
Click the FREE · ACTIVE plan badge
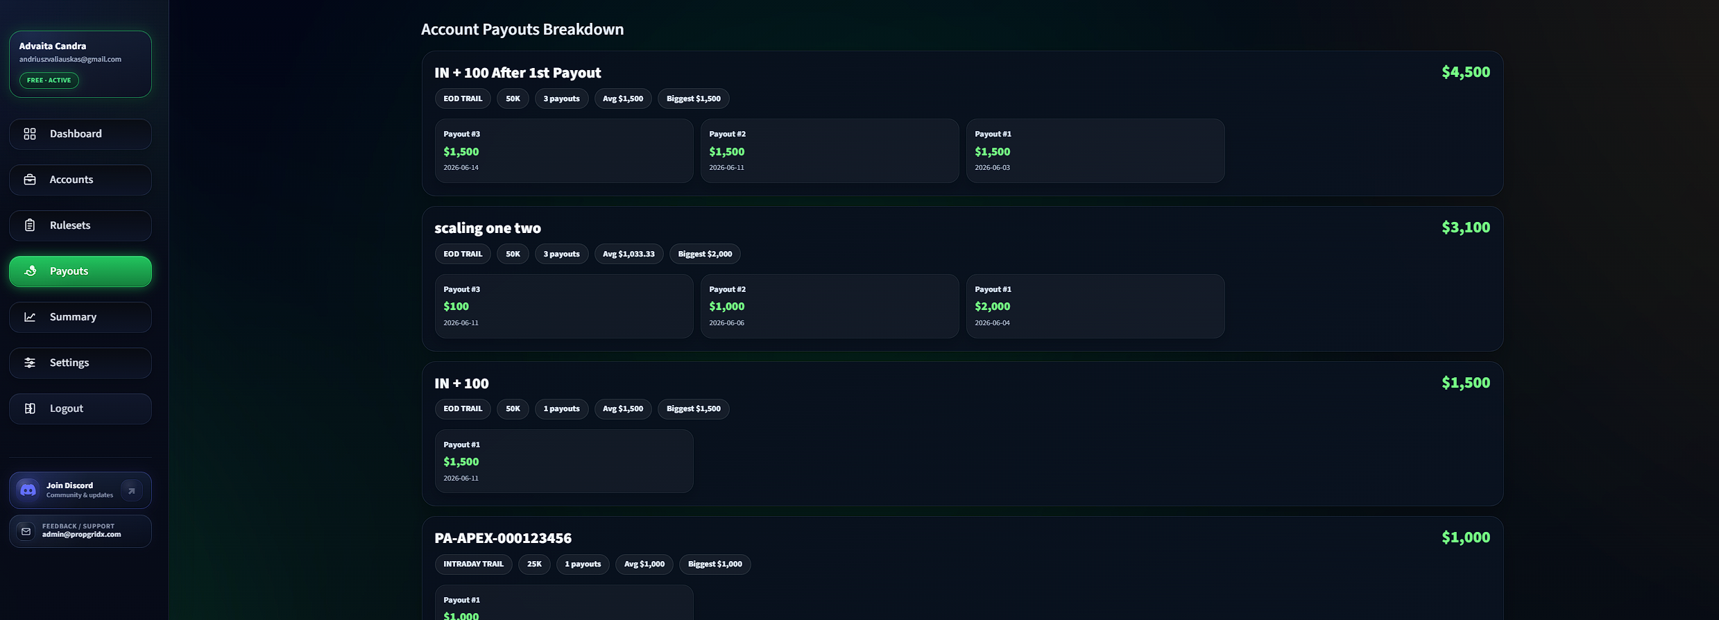[49, 80]
